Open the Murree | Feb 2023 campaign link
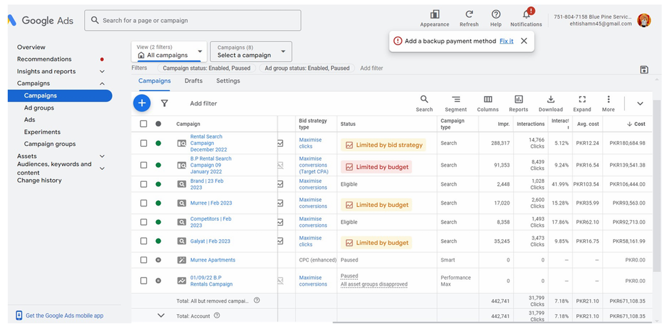 (x=211, y=203)
